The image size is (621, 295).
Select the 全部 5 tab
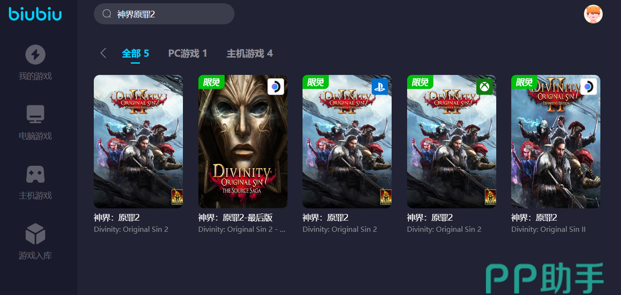point(136,53)
